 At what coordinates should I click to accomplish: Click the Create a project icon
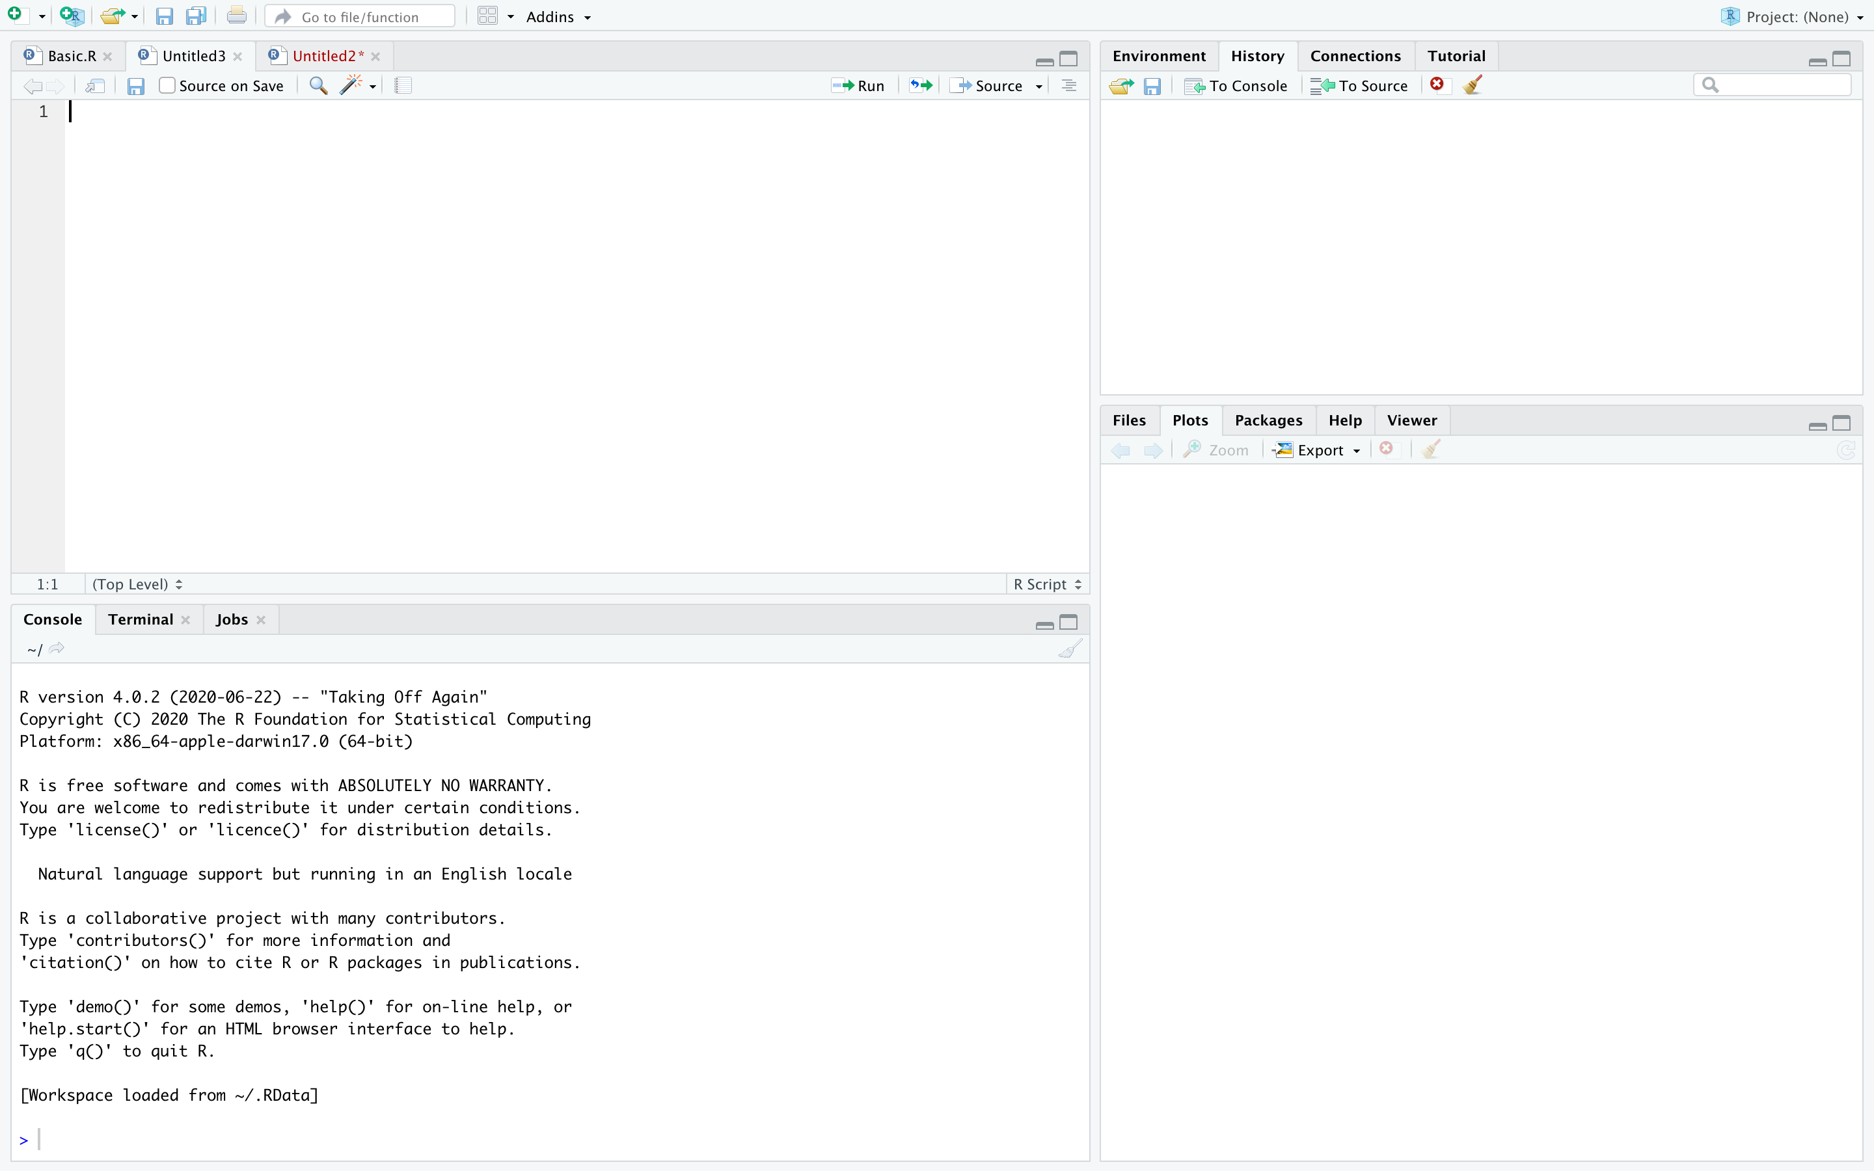click(71, 16)
